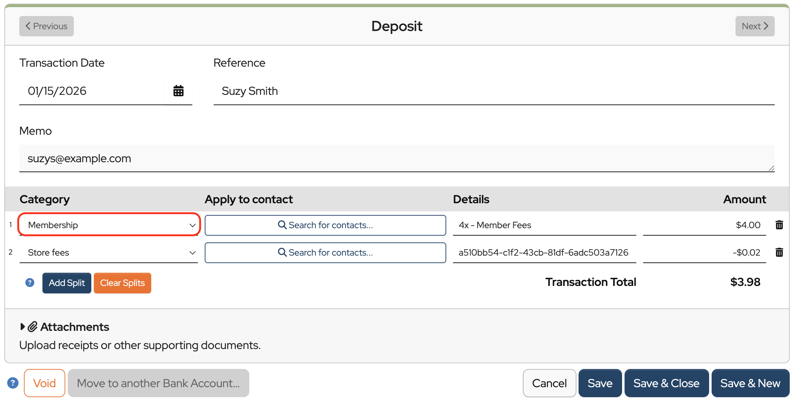Click the help icon beside Add Split
The height and width of the screenshot is (405, 794).
pos(30,283)
